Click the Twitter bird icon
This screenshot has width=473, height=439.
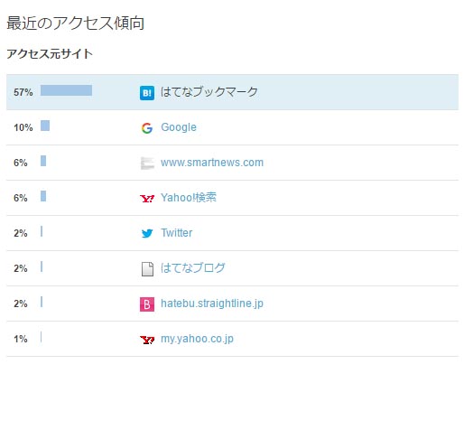[147, 233]
